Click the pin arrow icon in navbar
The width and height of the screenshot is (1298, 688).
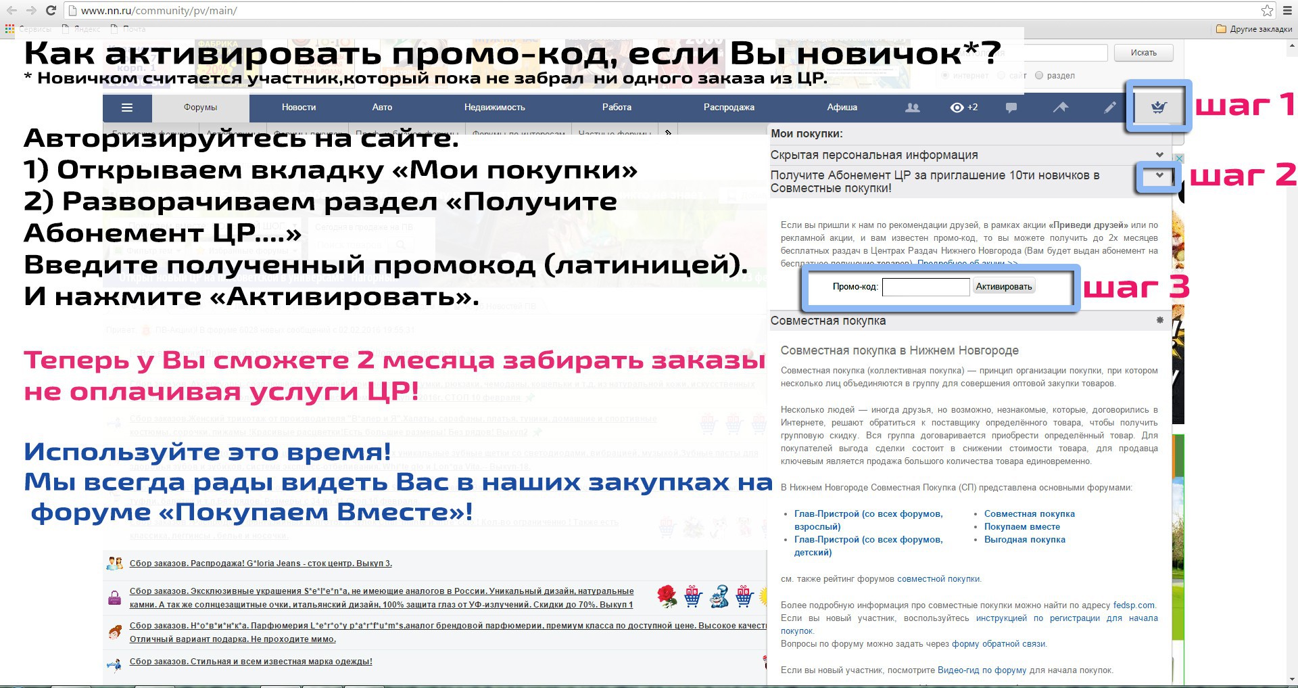[x=1061, y=107]
